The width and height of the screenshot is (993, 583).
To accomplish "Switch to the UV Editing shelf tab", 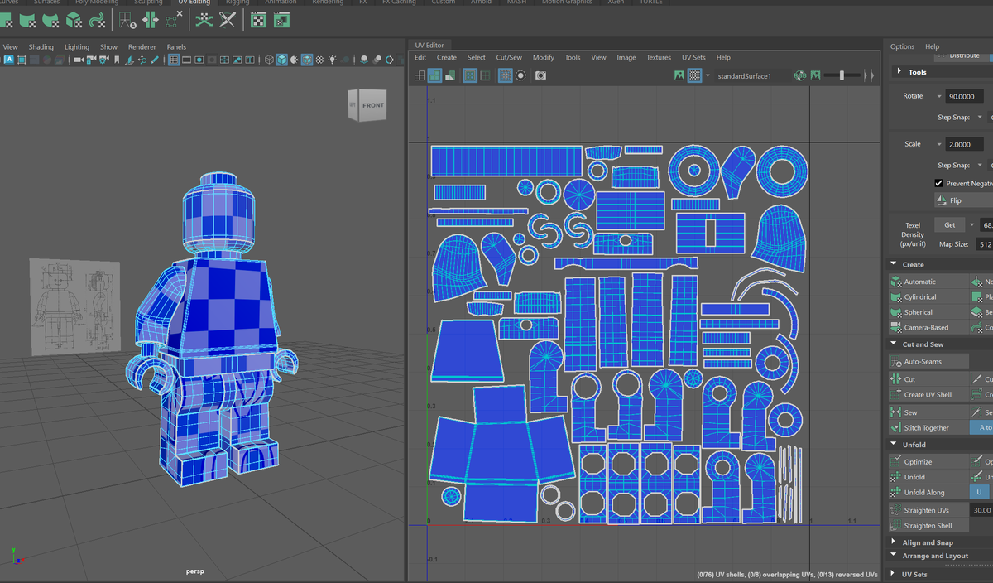I will (193, 2).
